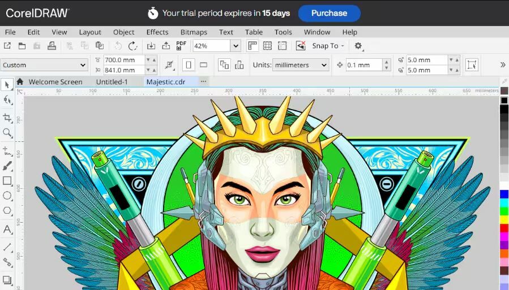The height and width of the screenshot is (290, 509).
Task: Select the Text tool
Action: point(7,230)
